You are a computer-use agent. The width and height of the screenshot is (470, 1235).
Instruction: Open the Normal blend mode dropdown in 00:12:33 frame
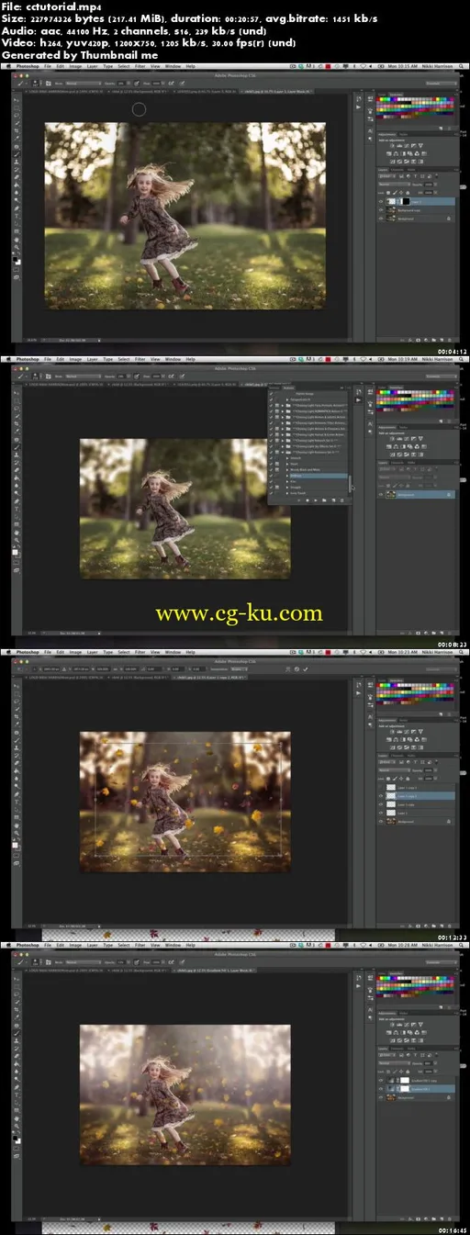click(x=395, y=770)
